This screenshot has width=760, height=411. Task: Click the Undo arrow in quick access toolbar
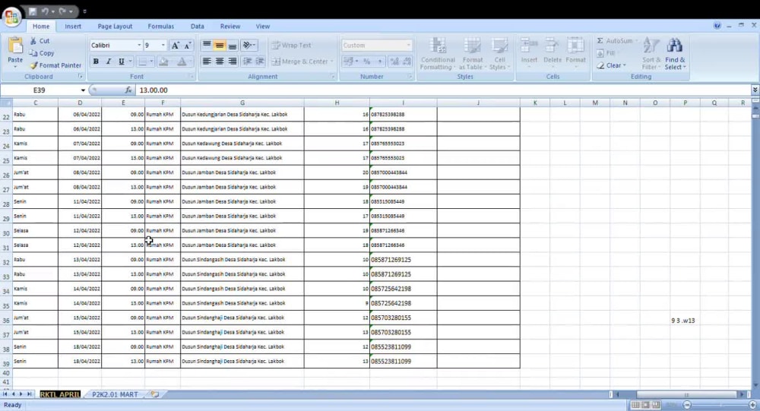(x=45, y=11)
